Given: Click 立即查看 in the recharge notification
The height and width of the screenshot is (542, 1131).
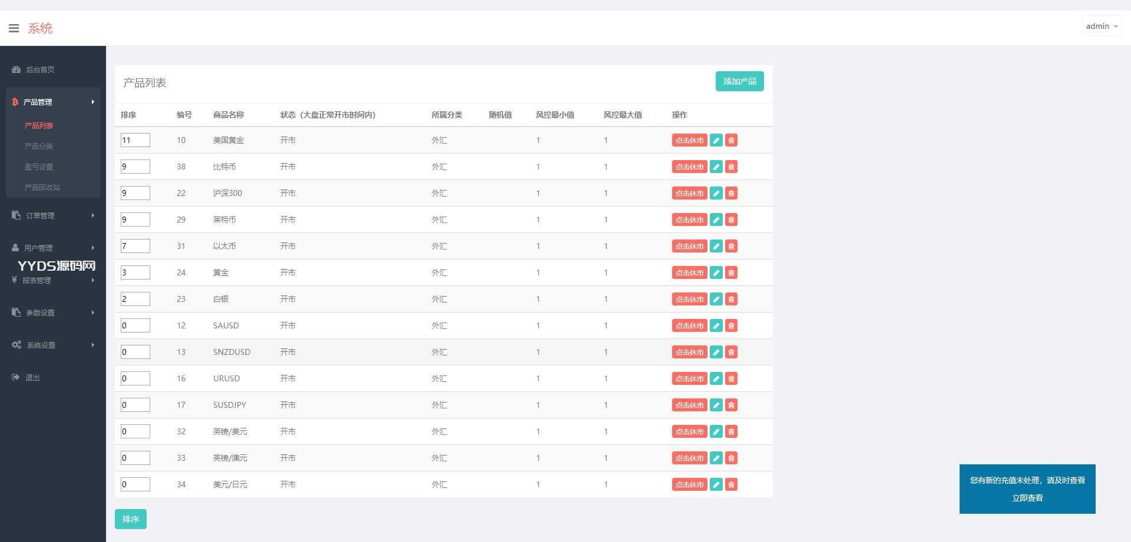Looking at the screenshot, I should (x=1027, y=498).
